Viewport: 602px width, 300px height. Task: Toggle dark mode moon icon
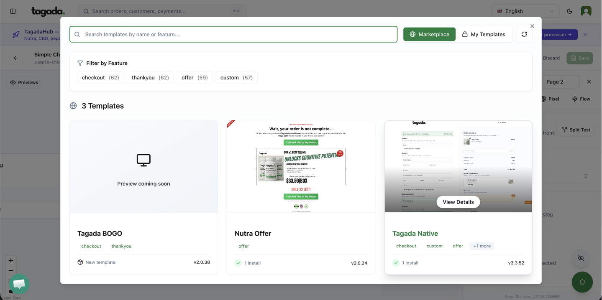(x=569, y=11)
